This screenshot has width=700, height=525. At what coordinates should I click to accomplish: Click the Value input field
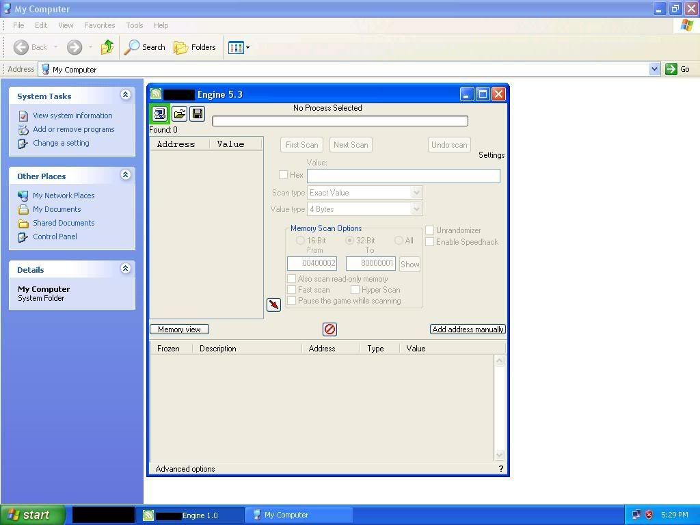click(403, 176)
